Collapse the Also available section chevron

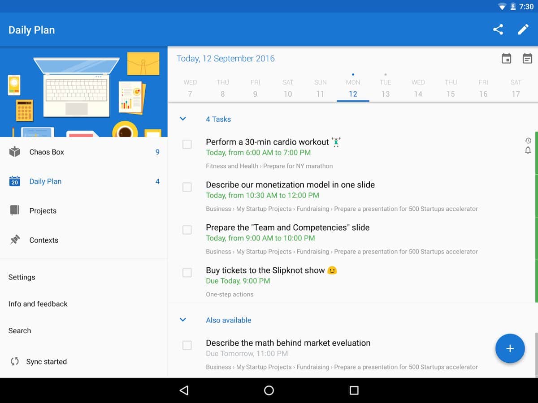(182, 320)
